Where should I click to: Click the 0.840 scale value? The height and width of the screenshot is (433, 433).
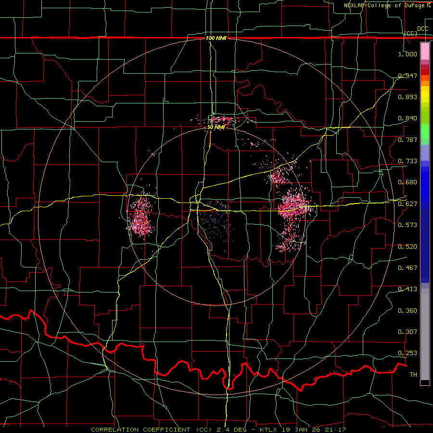tap(408, 118)
